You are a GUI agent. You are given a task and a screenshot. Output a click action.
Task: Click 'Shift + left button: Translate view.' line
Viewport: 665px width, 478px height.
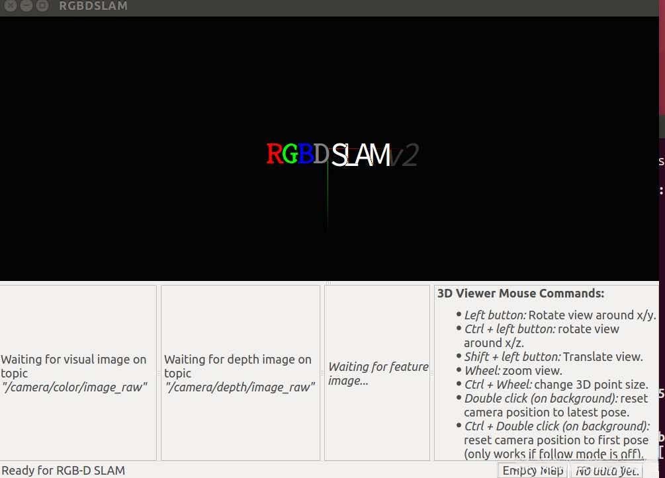[x=553, y=357]
